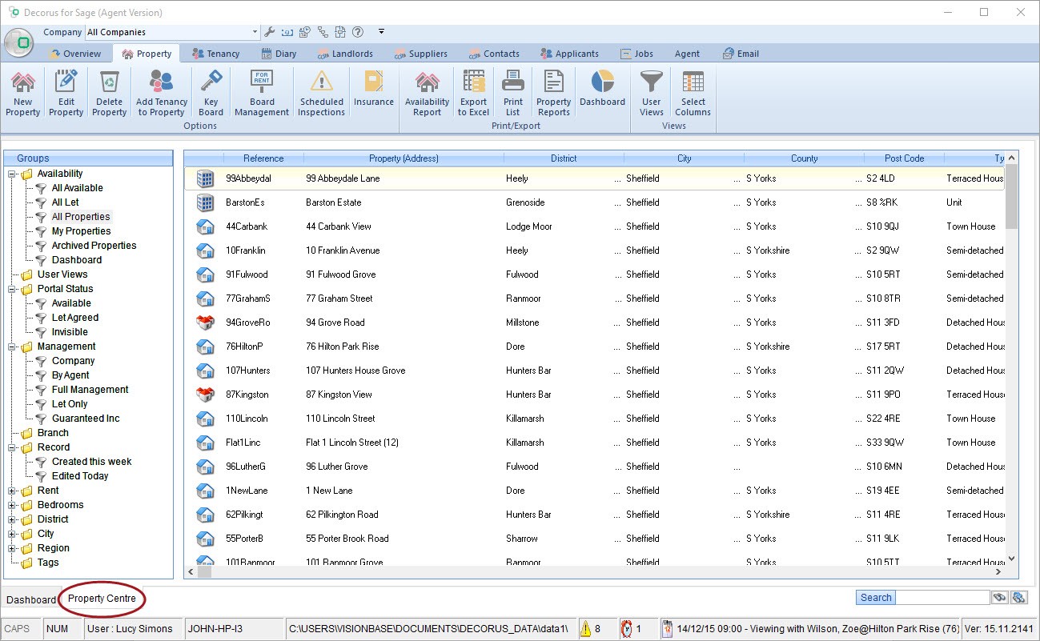Screen dimensions: 1040x641
Task: Click the blue house icon of the 44Carbank row
Action: (205, 226)
